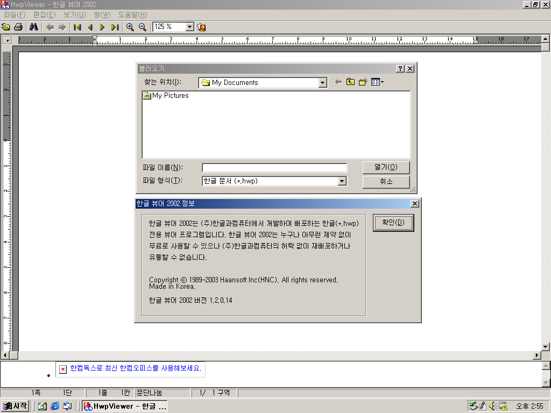Click the 확인(D) button

(393, 223)
